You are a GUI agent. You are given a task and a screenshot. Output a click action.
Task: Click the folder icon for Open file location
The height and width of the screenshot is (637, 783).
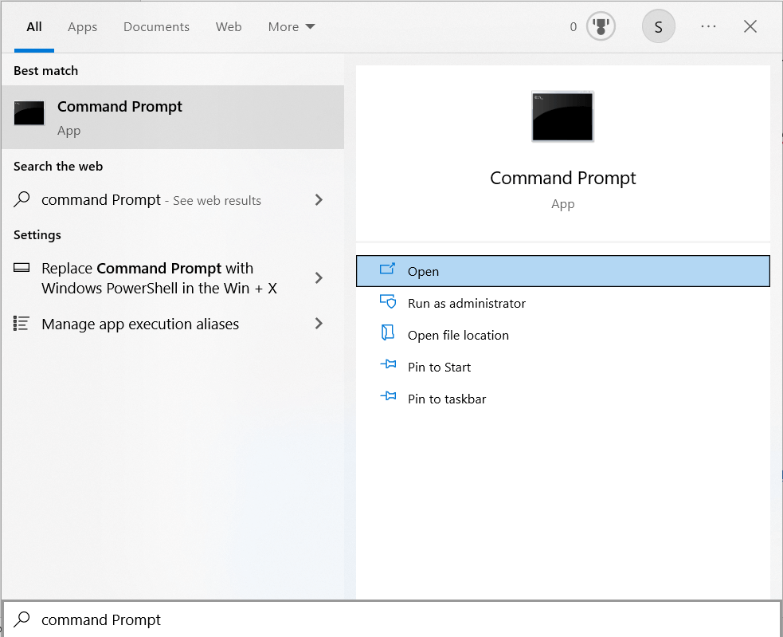387,332
